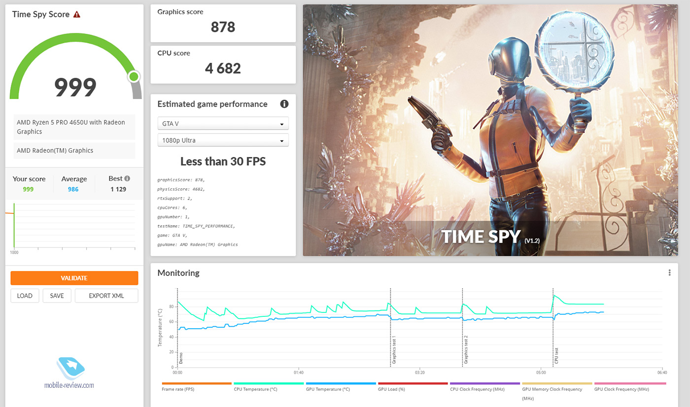Click the Graphics score value 878
690x407 pixels.
pos(223,27)
